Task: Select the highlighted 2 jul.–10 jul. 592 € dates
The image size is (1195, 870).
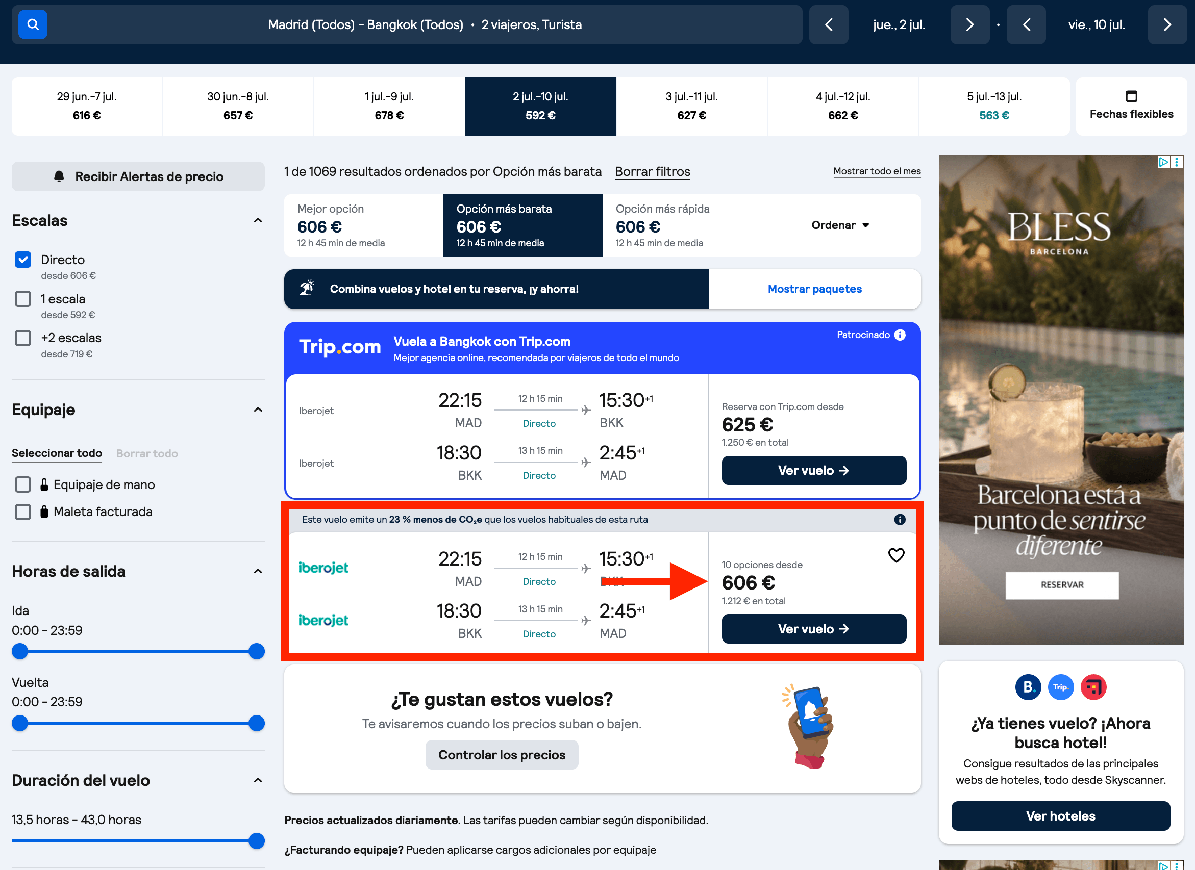Action: pyautogui.click(x=540, y=107)
